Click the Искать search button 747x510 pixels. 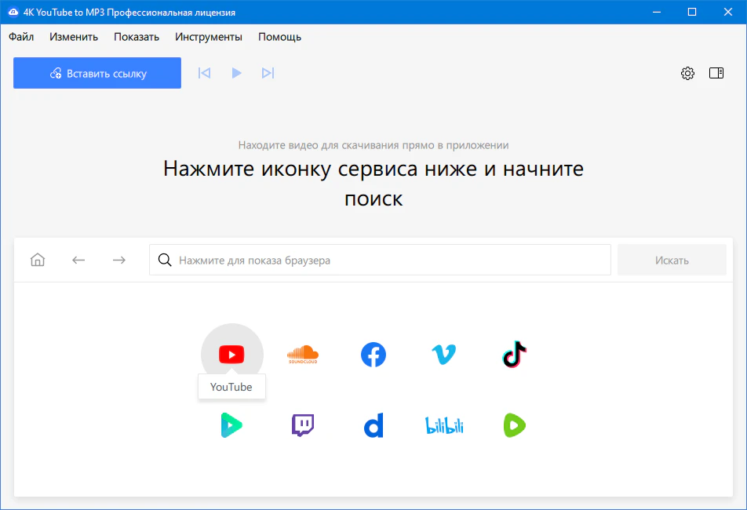pos(672,260)
